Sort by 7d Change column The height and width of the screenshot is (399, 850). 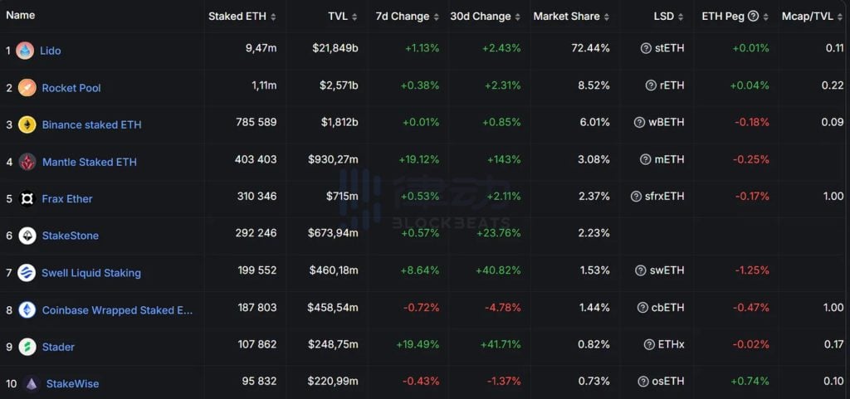coord(408,17)
